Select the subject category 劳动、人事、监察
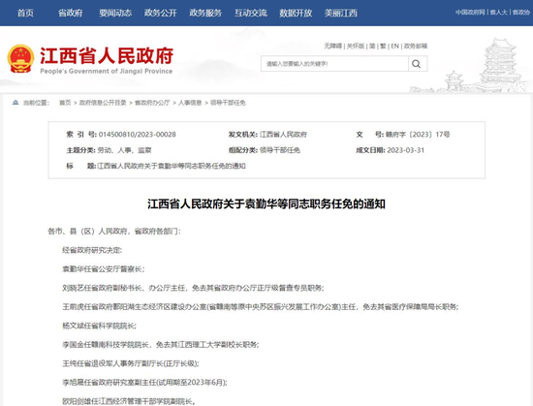This screenshot has height=406, width=533. [x=124, y=150]
